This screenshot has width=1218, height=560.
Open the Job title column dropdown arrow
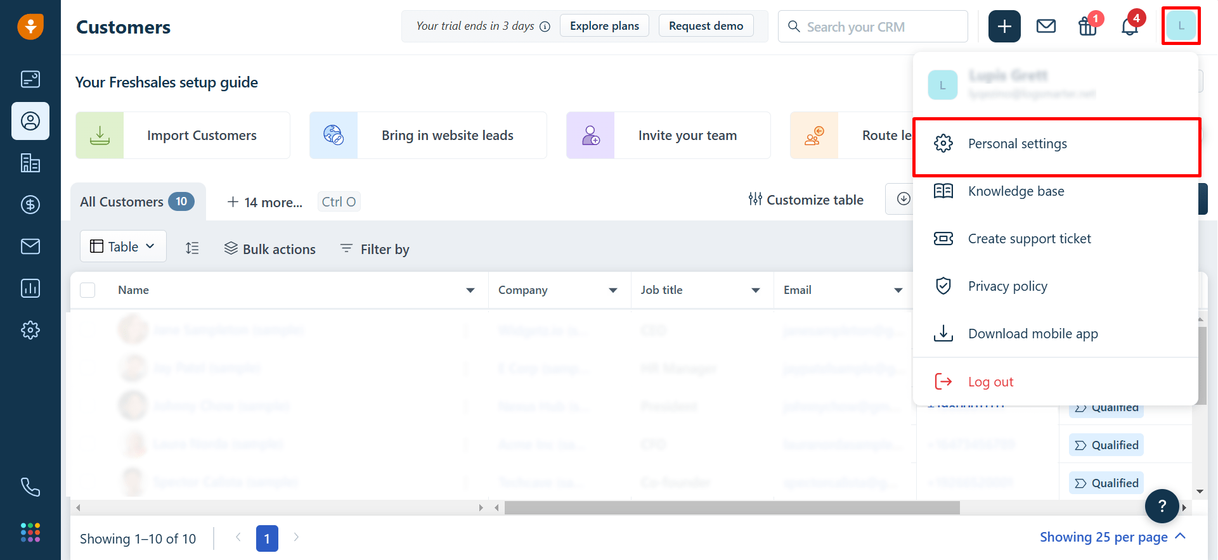coord(756,290)
